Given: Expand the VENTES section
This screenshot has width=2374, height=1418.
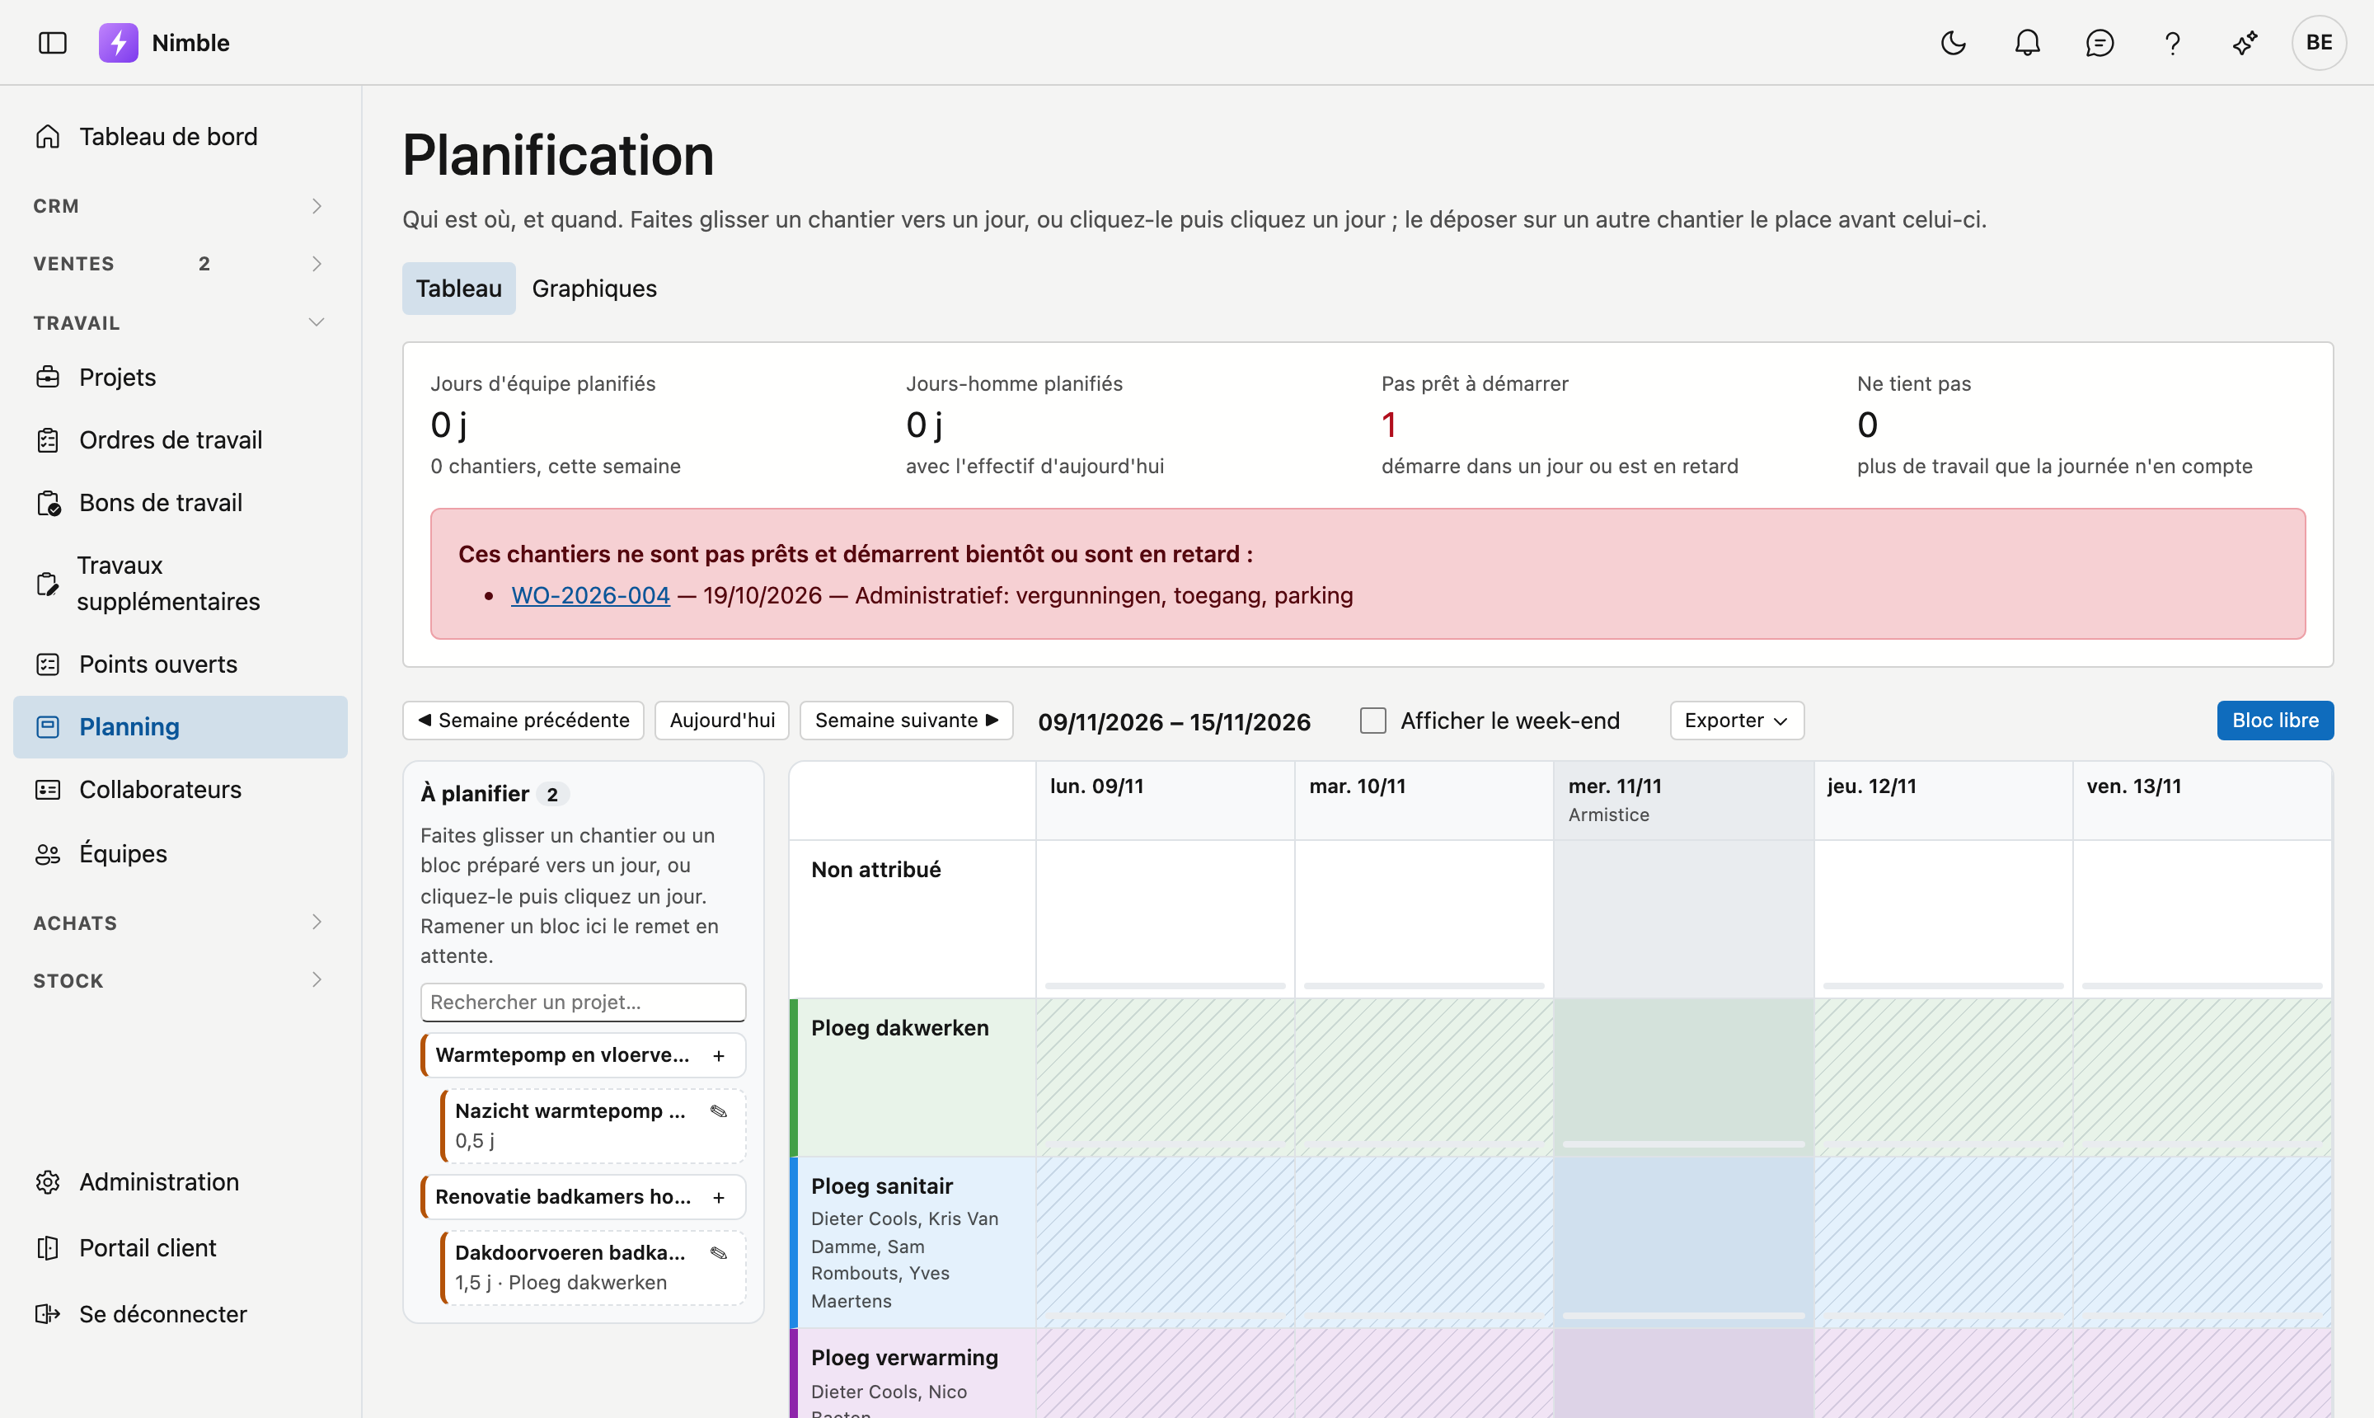Looking at the screenshot, I should [x=181, y=264].
